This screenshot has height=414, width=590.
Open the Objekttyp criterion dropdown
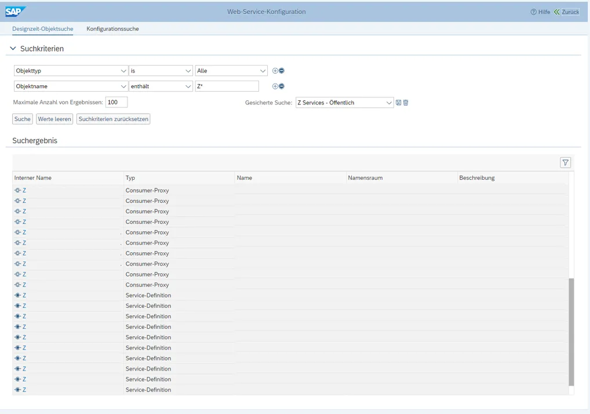tap(123, 71)
